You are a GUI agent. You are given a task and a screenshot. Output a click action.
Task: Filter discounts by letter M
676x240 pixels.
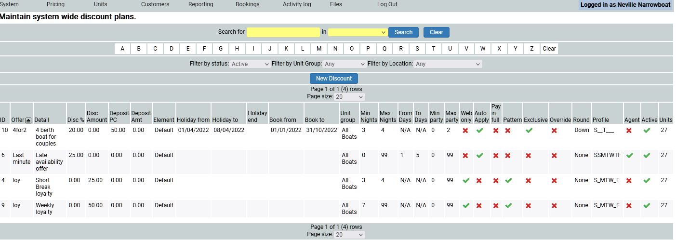(319, 49)
